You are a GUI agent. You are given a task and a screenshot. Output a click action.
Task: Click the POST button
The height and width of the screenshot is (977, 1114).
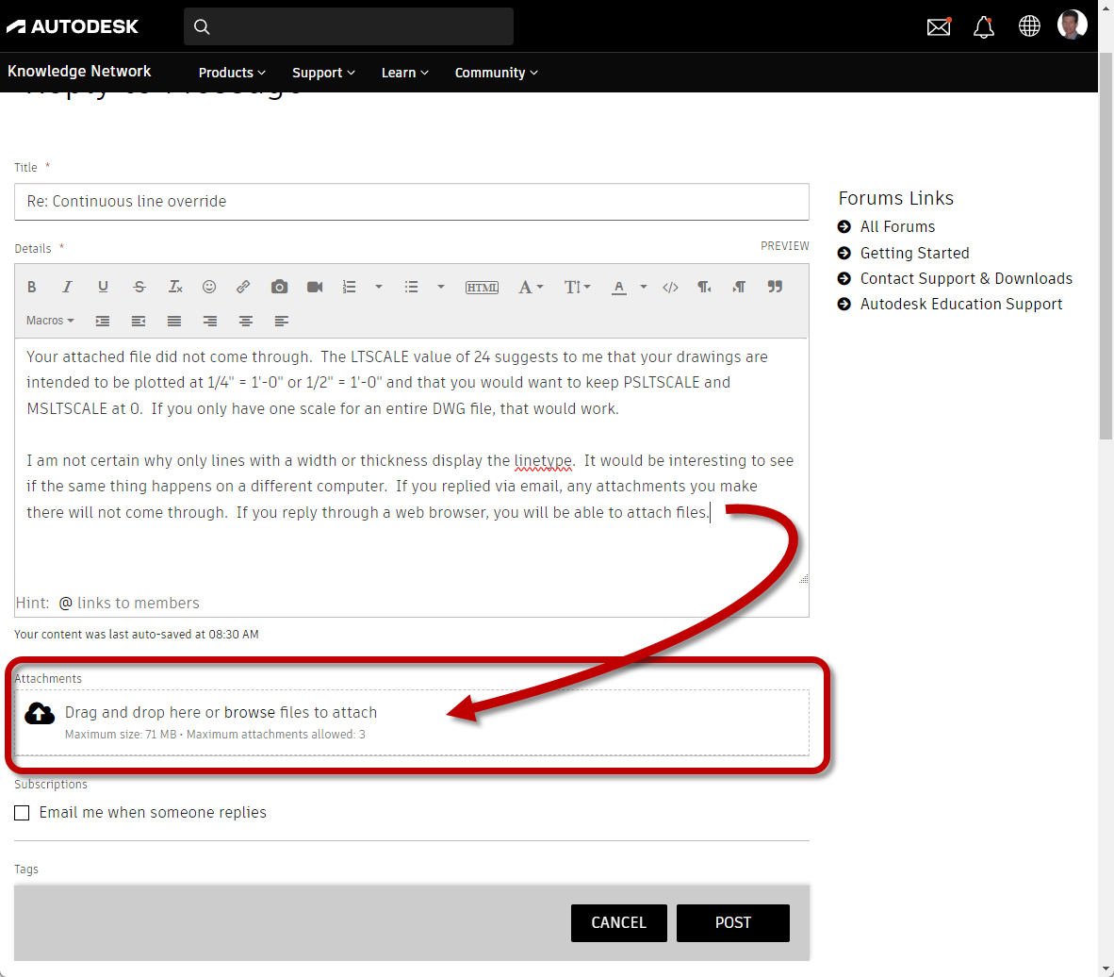tap(732, 923)
